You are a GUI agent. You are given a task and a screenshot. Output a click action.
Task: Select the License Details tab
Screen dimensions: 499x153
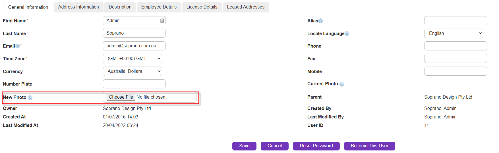click(x=202, y=7)
